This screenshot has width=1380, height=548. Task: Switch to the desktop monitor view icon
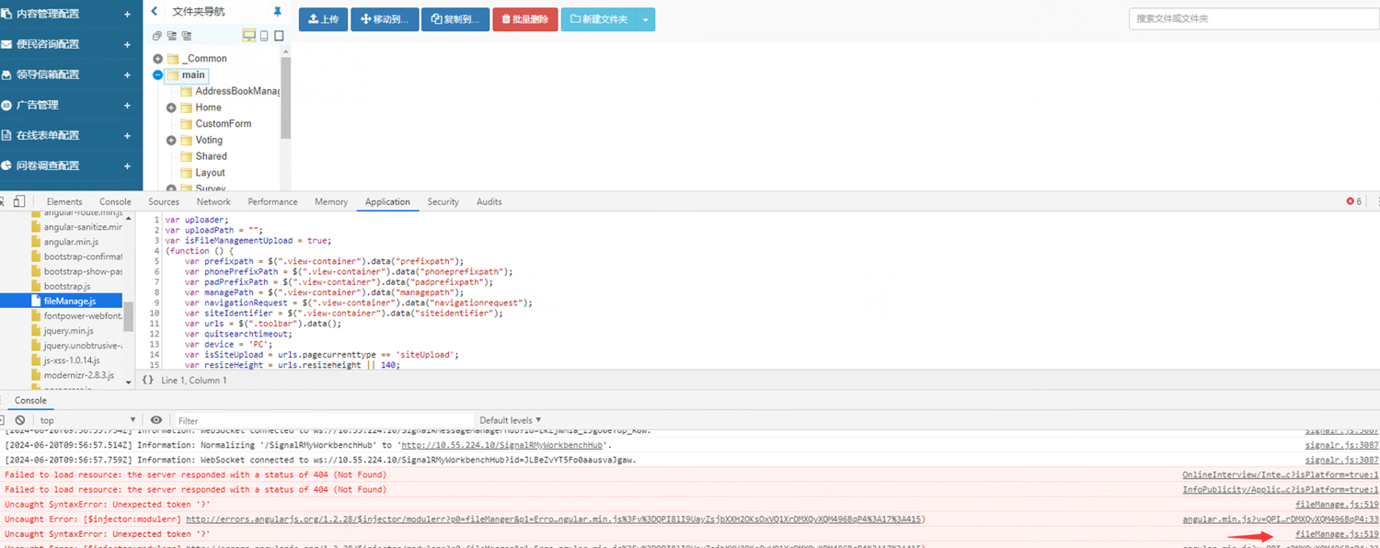coord(248,36)
